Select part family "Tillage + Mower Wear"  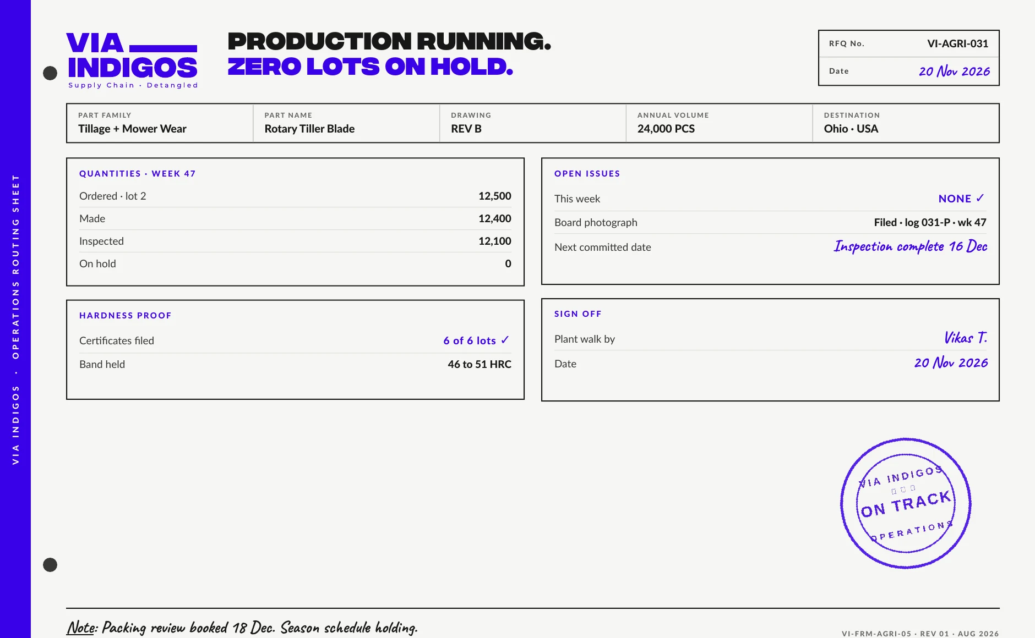[132, 129]
